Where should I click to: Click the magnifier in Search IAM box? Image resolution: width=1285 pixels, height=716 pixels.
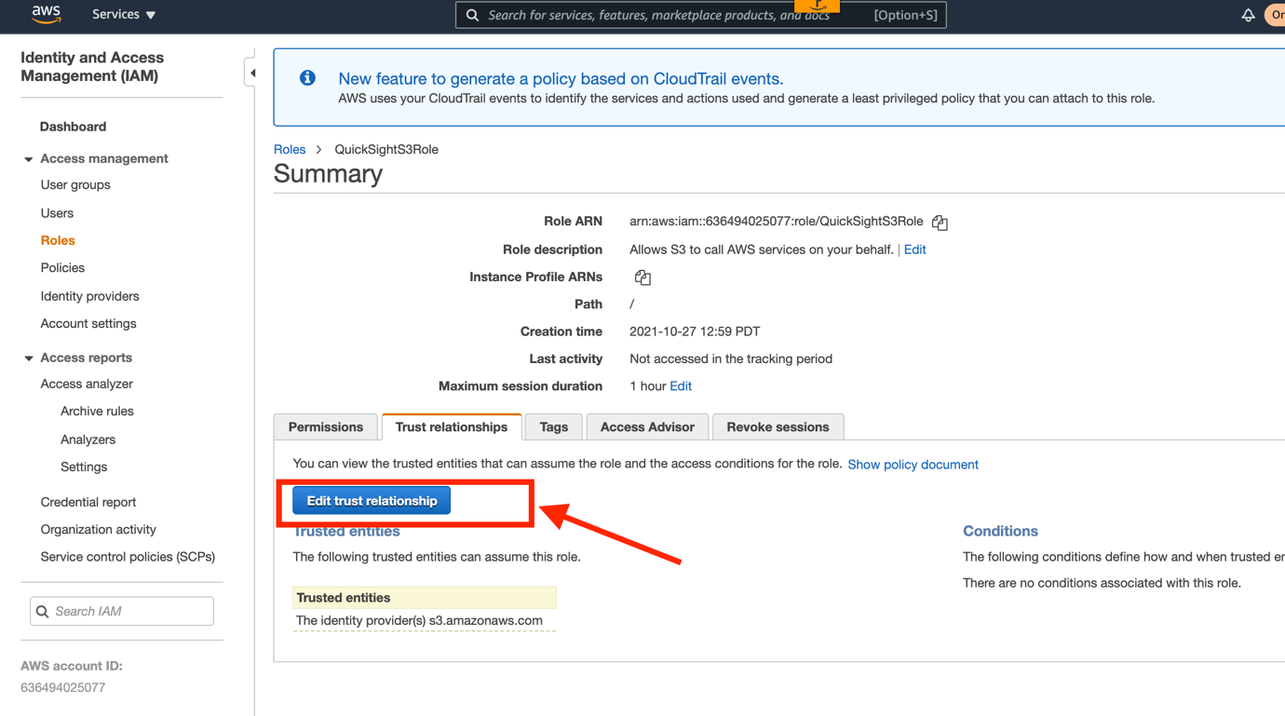tap(42, 612)
